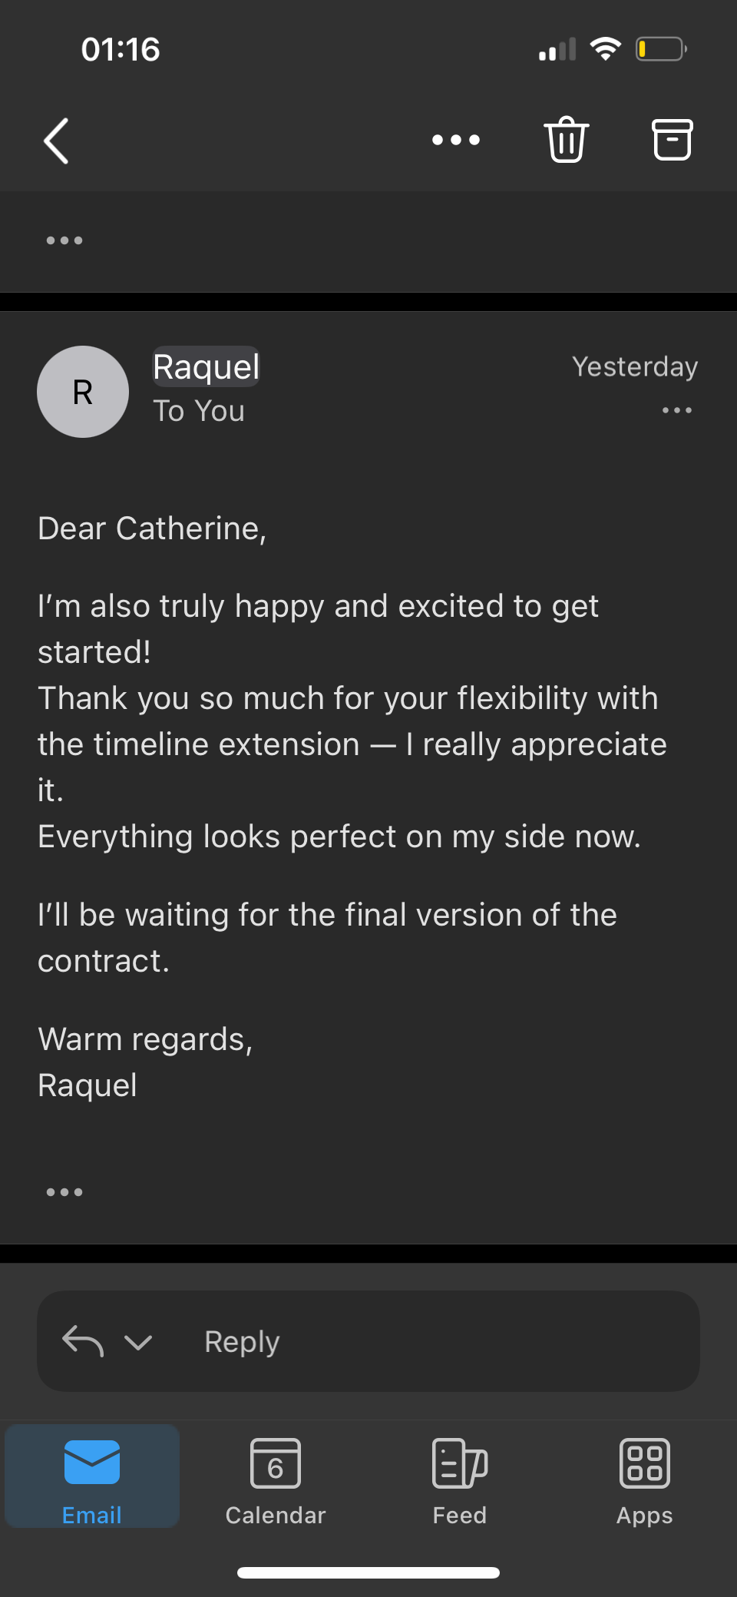Open the top toolbar three-dot menu
The height and width of the screenshot is (1597, 737).
(x=456, y=140)
